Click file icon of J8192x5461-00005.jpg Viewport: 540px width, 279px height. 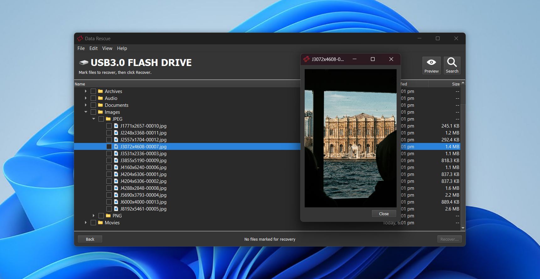point(116,209)
